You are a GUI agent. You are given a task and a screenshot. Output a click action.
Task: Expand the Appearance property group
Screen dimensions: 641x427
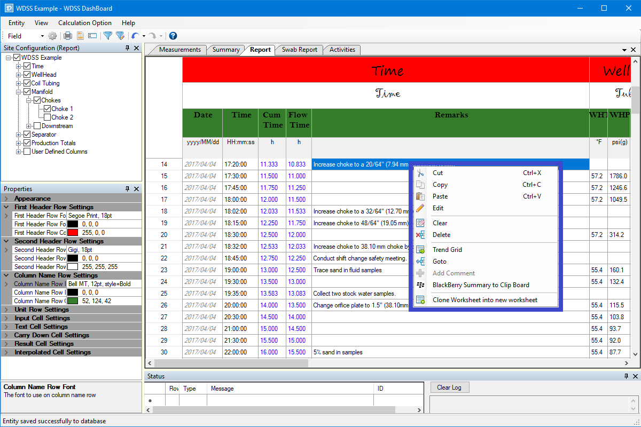pyautogui.click(x=6, y=199)
